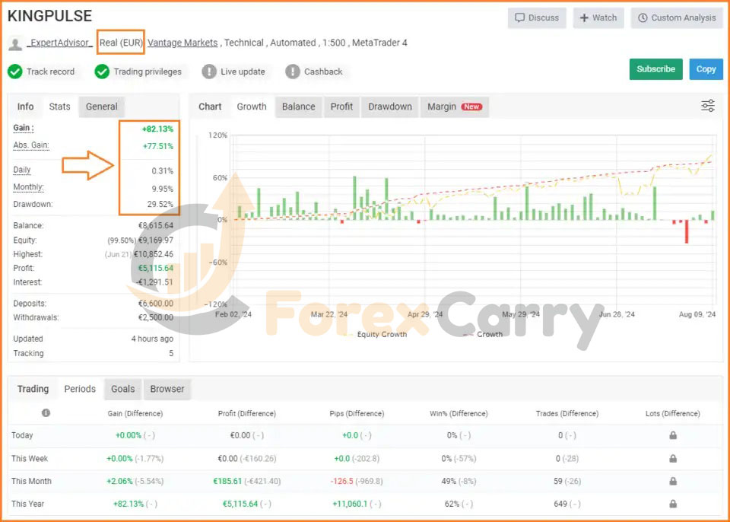Click the green Subscribe button
Screen dimensions: 730x522
click(x=656, y=69)
